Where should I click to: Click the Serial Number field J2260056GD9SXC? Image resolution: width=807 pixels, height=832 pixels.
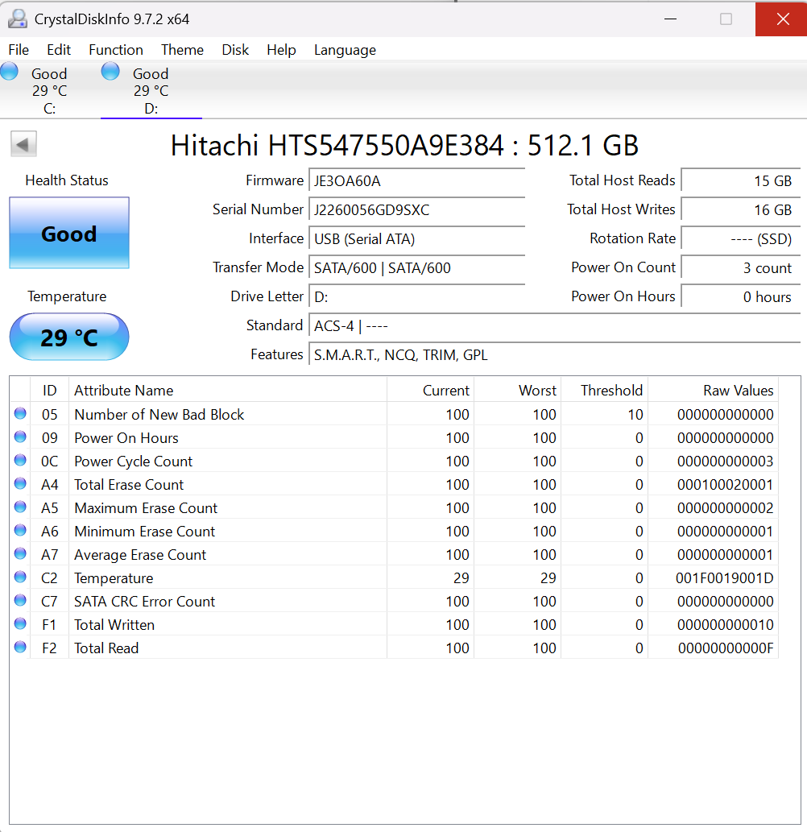(x=416, y=209)
